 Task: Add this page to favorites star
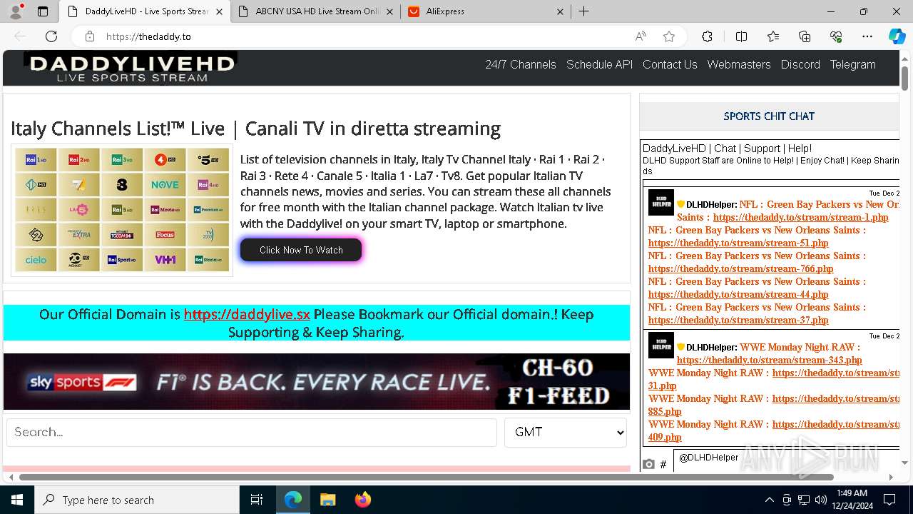click(669, 36)
